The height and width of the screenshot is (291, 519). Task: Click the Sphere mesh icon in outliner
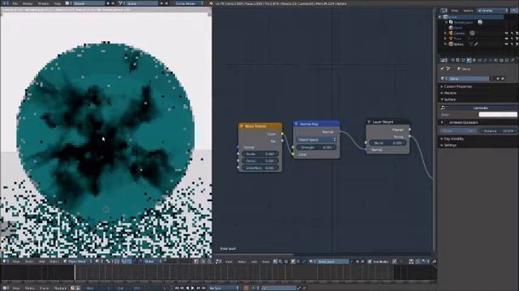451,44
